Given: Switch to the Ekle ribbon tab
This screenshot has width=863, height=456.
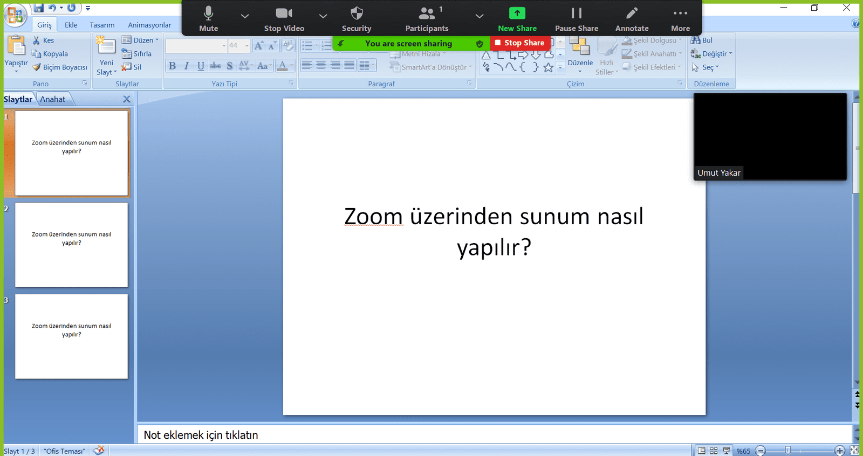Looking at the screenshot, I should pos(71,25).
